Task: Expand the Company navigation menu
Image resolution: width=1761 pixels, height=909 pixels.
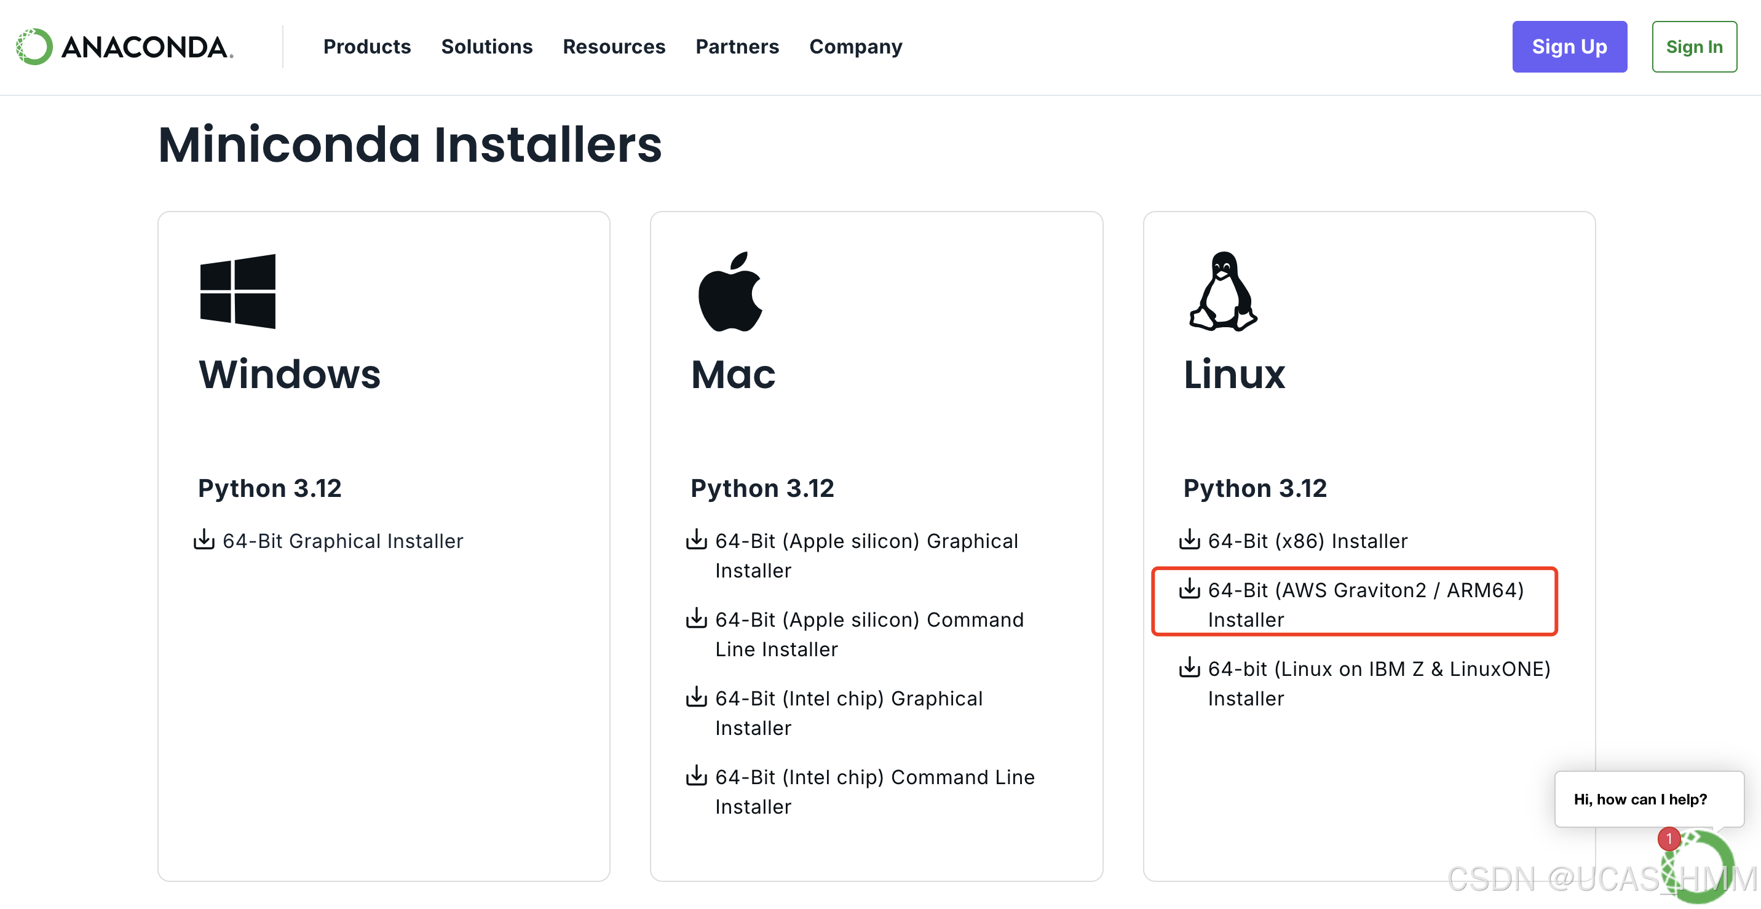Action: [x=855, y=47]
